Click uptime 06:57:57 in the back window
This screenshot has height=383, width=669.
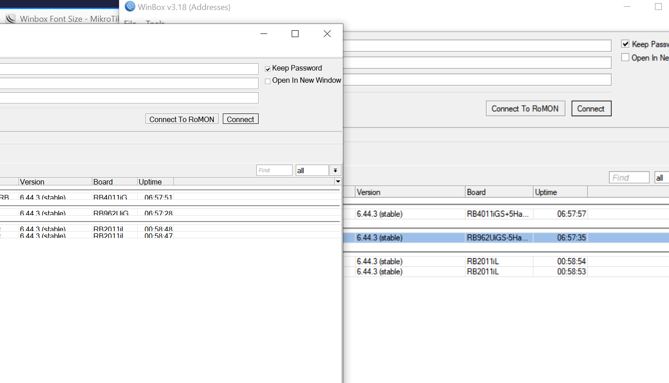[571, 214]
